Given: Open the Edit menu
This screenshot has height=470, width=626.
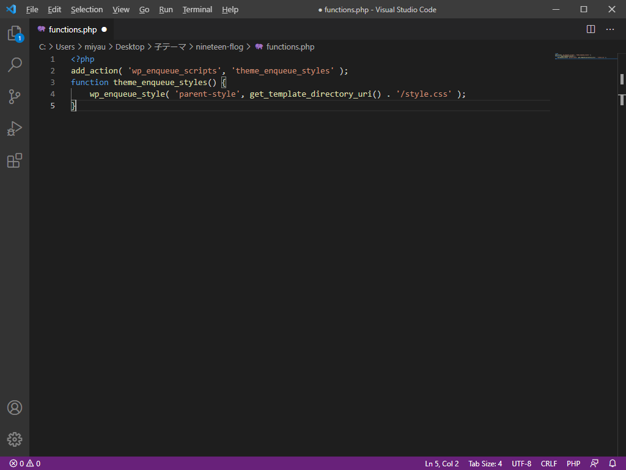Looking at the screenshot, I should click(x=54, y=10).
